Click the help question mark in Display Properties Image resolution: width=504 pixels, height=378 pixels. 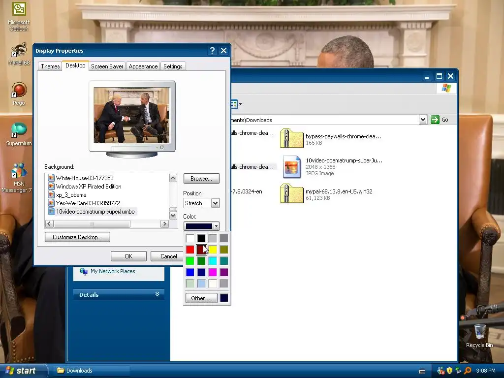pyautogui.click(x=212, y=51)
